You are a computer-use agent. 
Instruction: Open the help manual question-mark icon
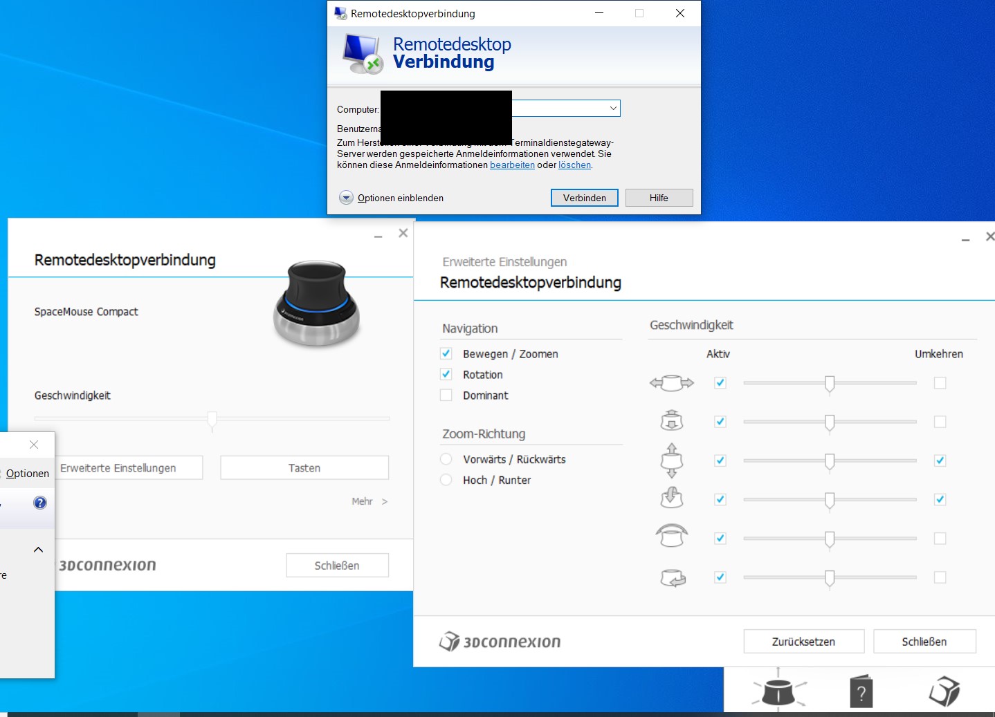click(x=861, y=691)
